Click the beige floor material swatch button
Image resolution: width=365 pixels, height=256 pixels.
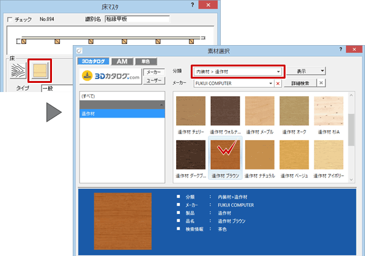[x=40, y=71]
